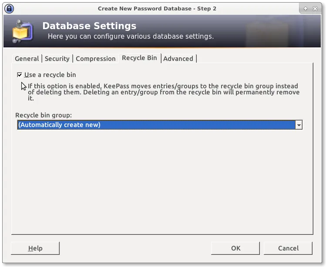Click the "Recycle bin group:" label
The height and width of the screenshot is (267, 326).
pyautogui.click(x=44, y=115)
